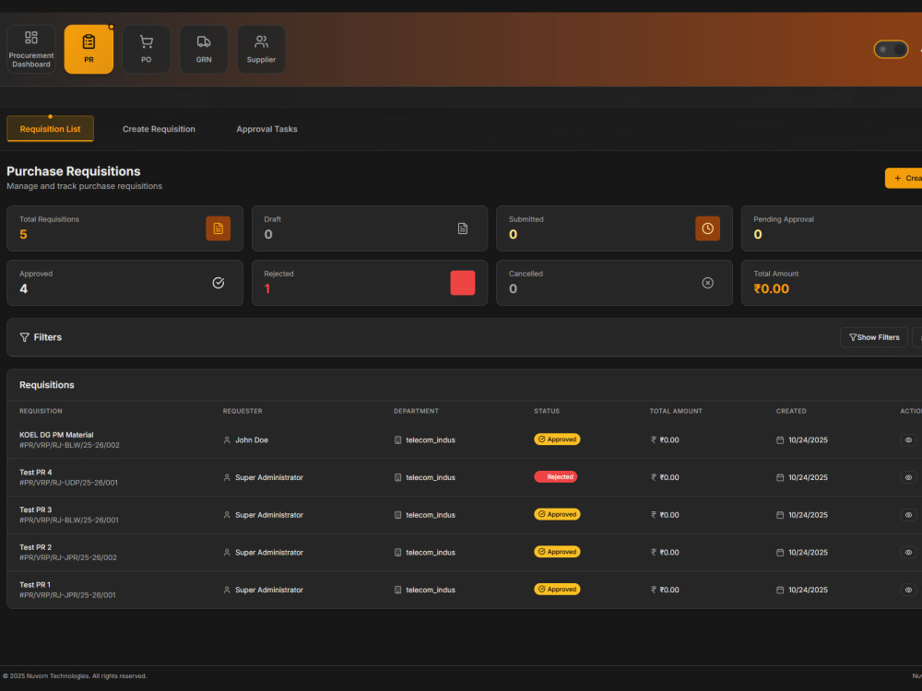
Task: Click requester name 'John Doe'
Action: [252, 440]
